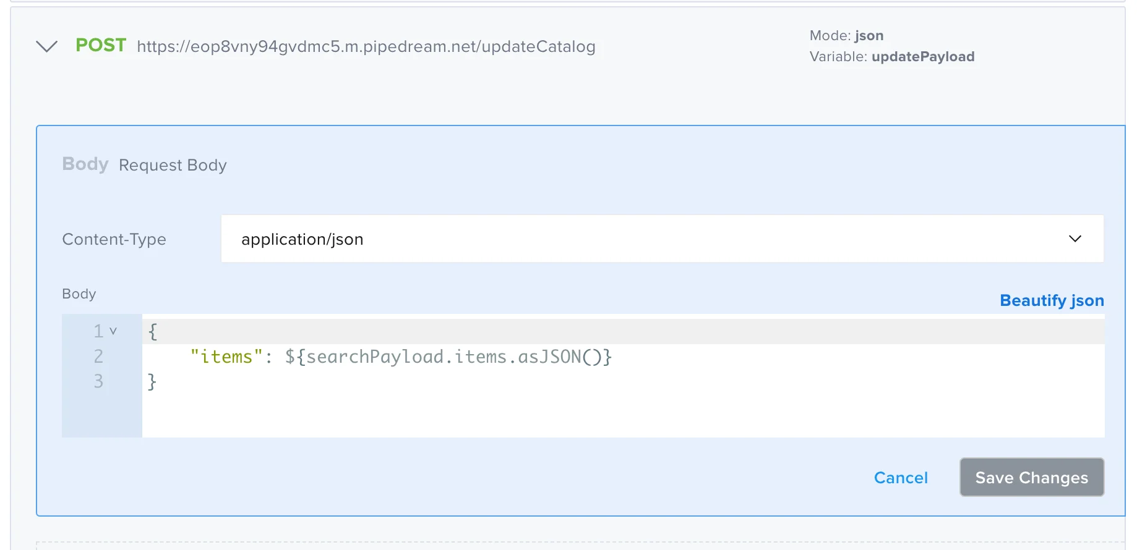Click the searchPayload.items.asJSON() expression
The width and height of the screenshot is (1137, 550).
[x=448, y=357]
